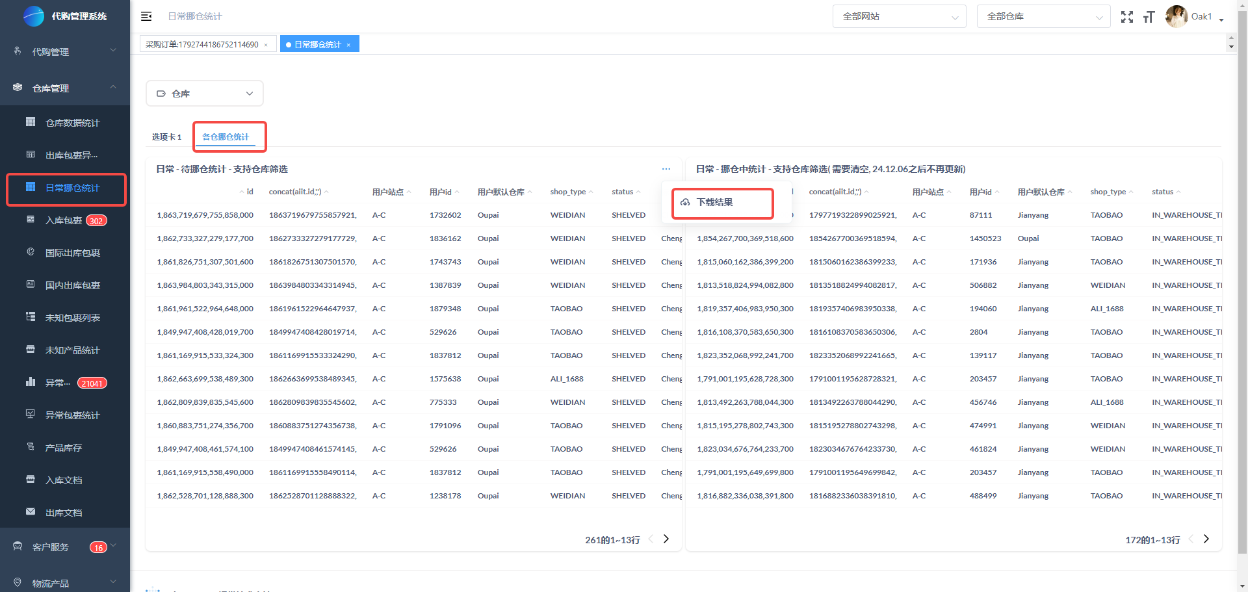Collapse the sidebar with hamburger icon

[x=146, y=16]
